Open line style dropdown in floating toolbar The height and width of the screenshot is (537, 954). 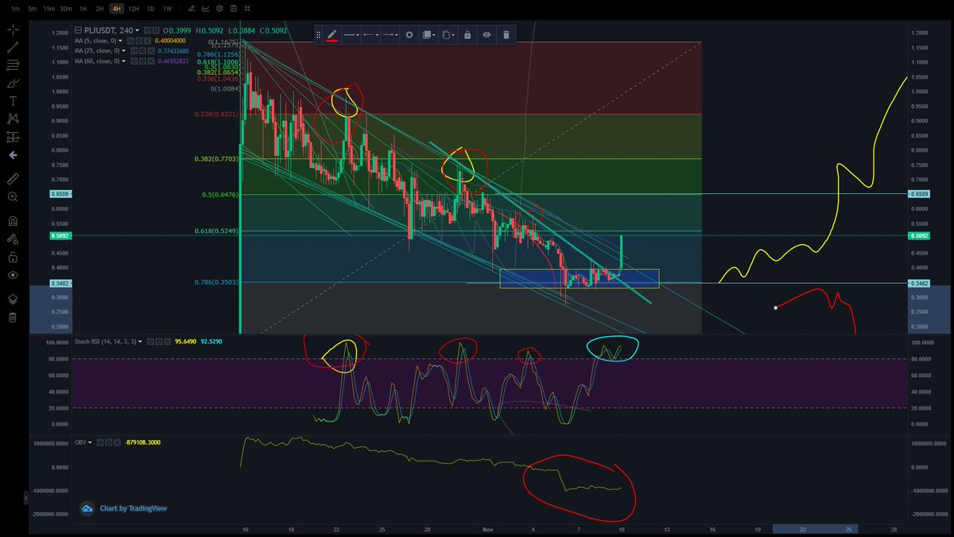coord(351,35)
